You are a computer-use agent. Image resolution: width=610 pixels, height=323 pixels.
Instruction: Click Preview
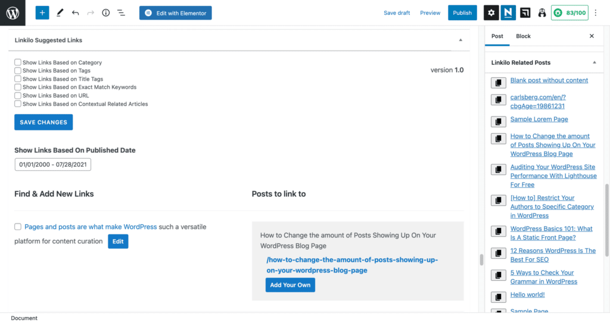pos(430,13)
